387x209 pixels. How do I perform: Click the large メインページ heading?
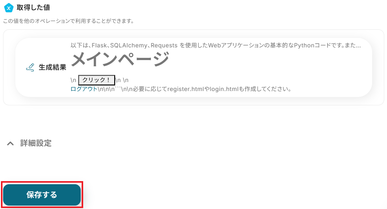[120, 59]
